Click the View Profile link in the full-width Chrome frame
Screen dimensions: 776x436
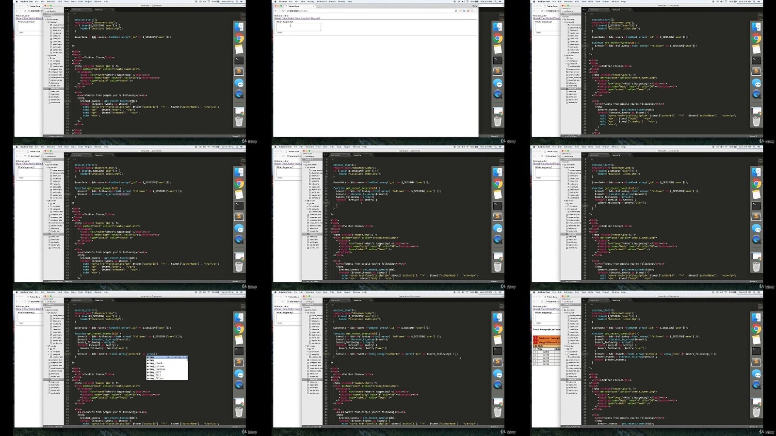click(287, 18)
